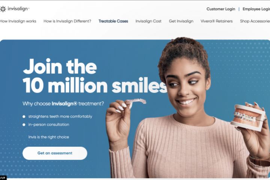Click the Why choose Invisalign treatment text
Image resolution: width=270 pixels, height=180 pixels.
coord(63,104)
